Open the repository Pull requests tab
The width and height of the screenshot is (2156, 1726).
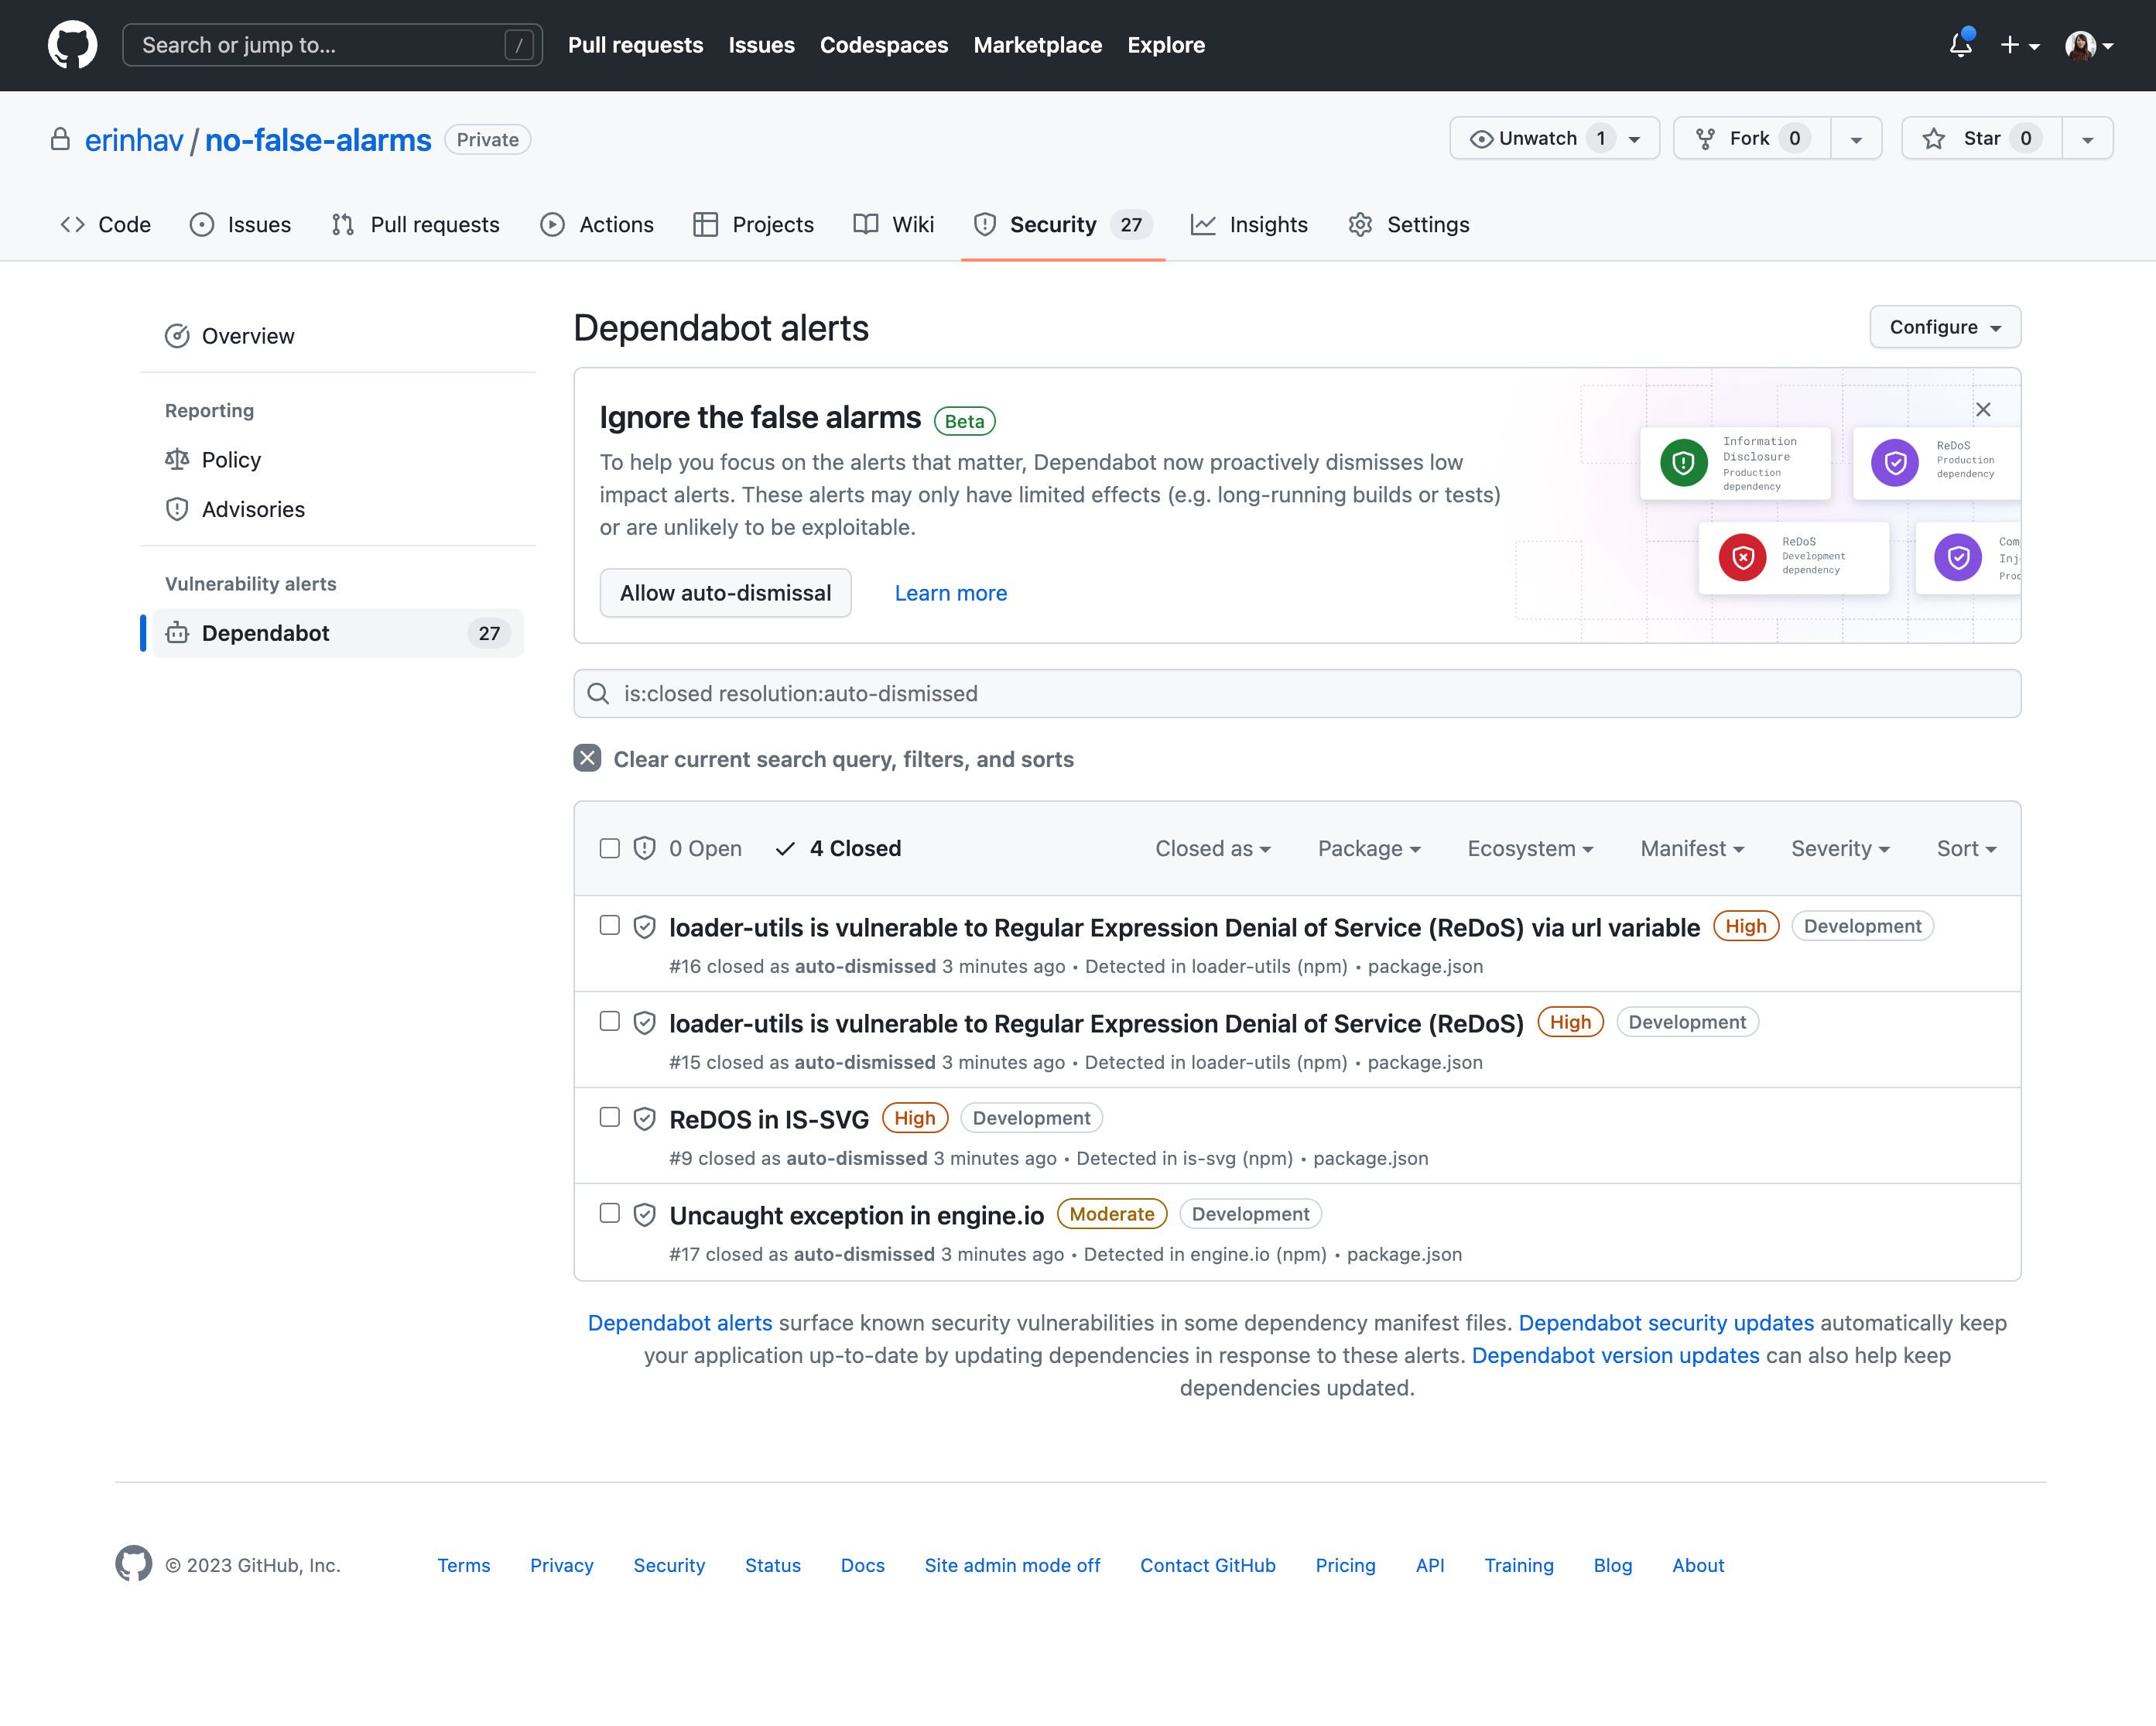click(415, 224)
